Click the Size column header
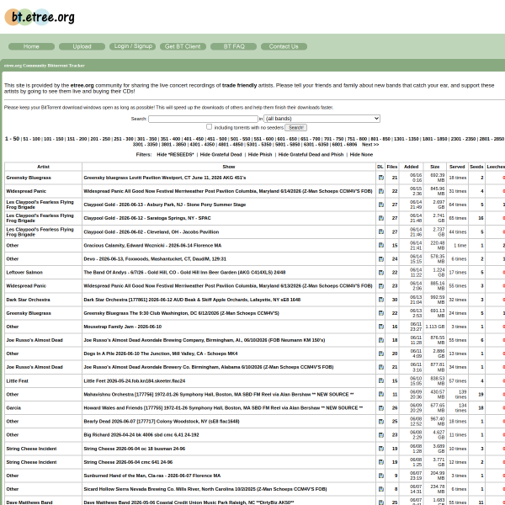 [435, 167]
